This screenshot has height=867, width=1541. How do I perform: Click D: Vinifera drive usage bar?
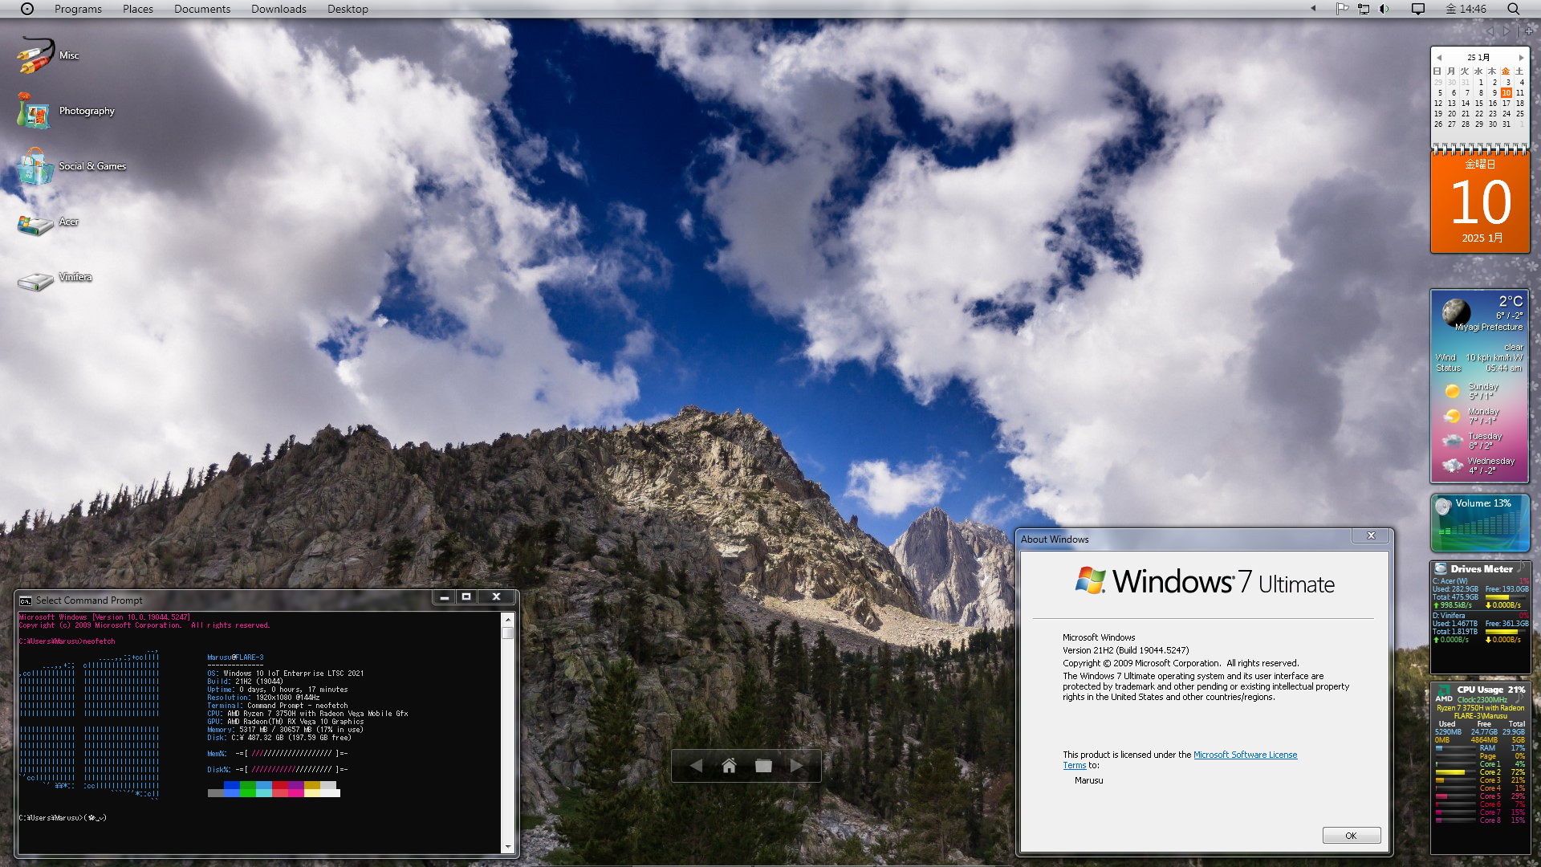click(x=1506, y=632)
